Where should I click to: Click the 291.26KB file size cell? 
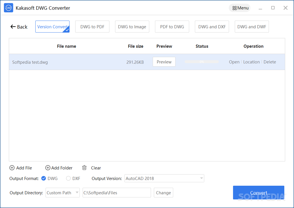[135, 62]
